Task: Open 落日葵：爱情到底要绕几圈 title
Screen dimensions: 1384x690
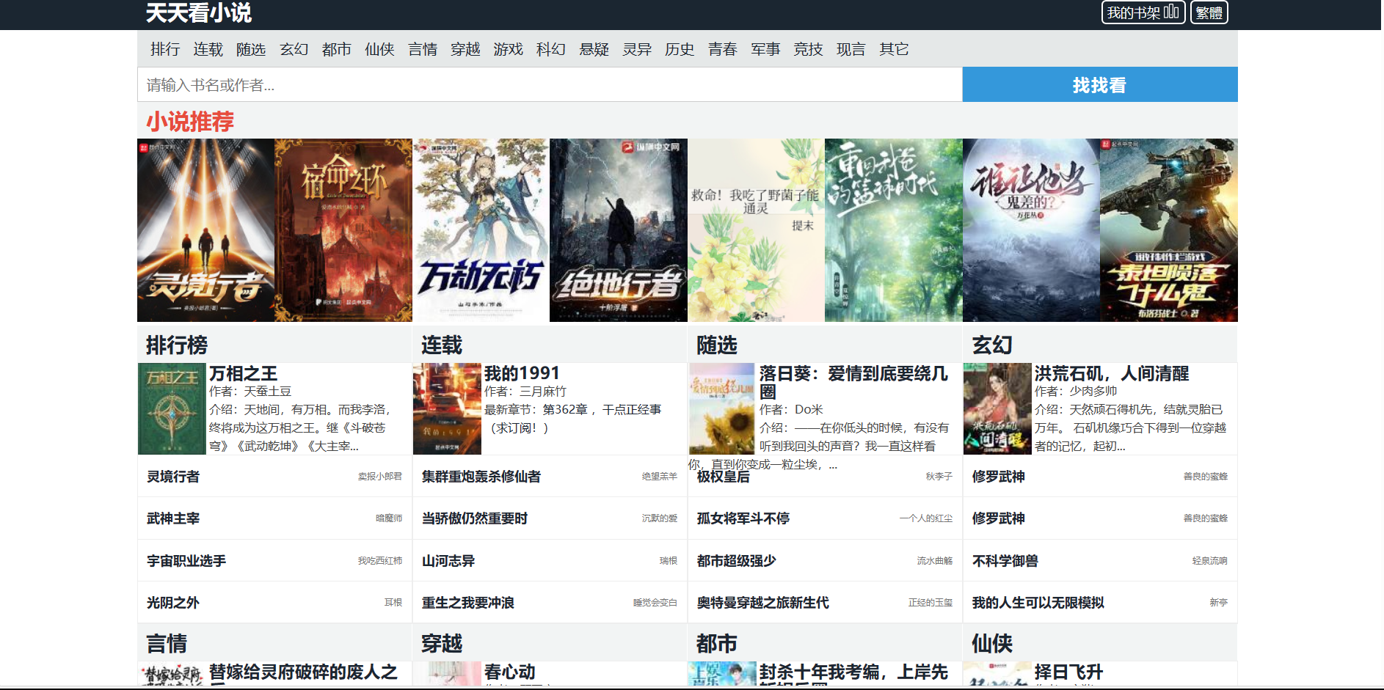Action: 853,382
